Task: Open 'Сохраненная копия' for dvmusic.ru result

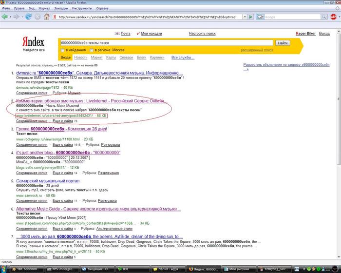Action: click(32, 93)
